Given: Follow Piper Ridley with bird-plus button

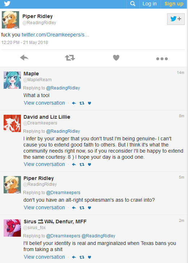Looking at the screenshot, I should click(x=176, y=19).
